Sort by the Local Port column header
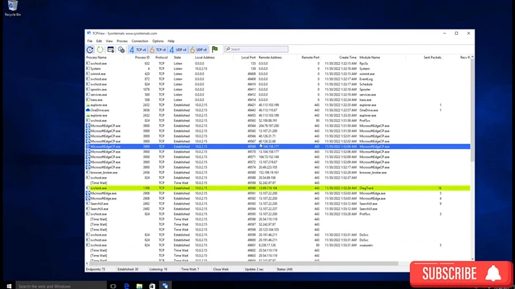 [x=248, y=57]
